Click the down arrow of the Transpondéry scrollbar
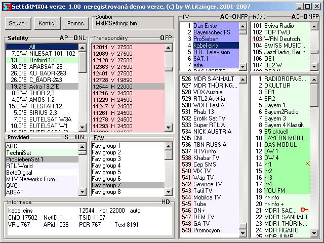The image size is (324, 243). (169, 127)
